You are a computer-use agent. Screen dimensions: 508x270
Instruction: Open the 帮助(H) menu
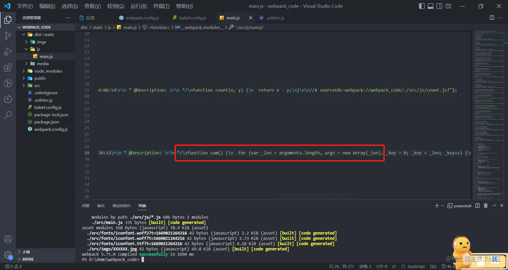click(184, 6)
